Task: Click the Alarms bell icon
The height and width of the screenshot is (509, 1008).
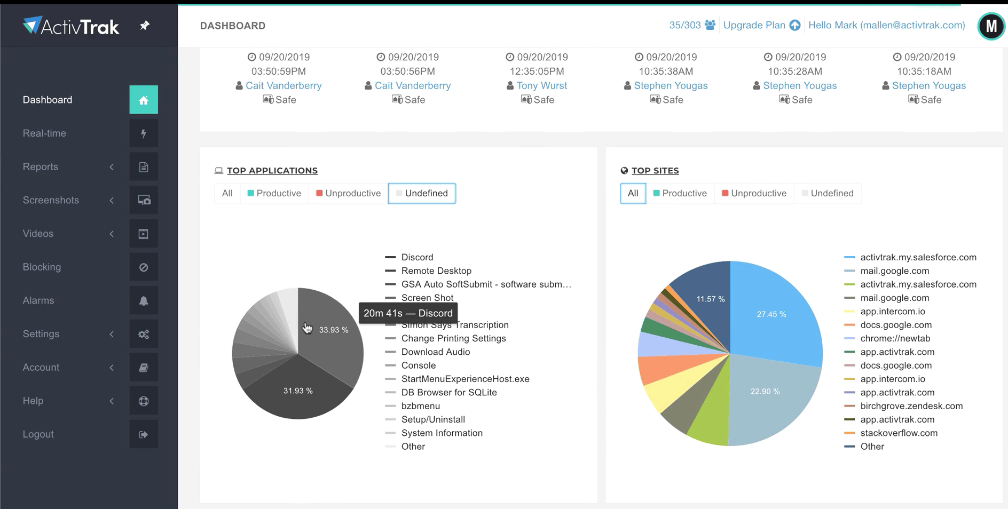Action: tap(144, 300)
